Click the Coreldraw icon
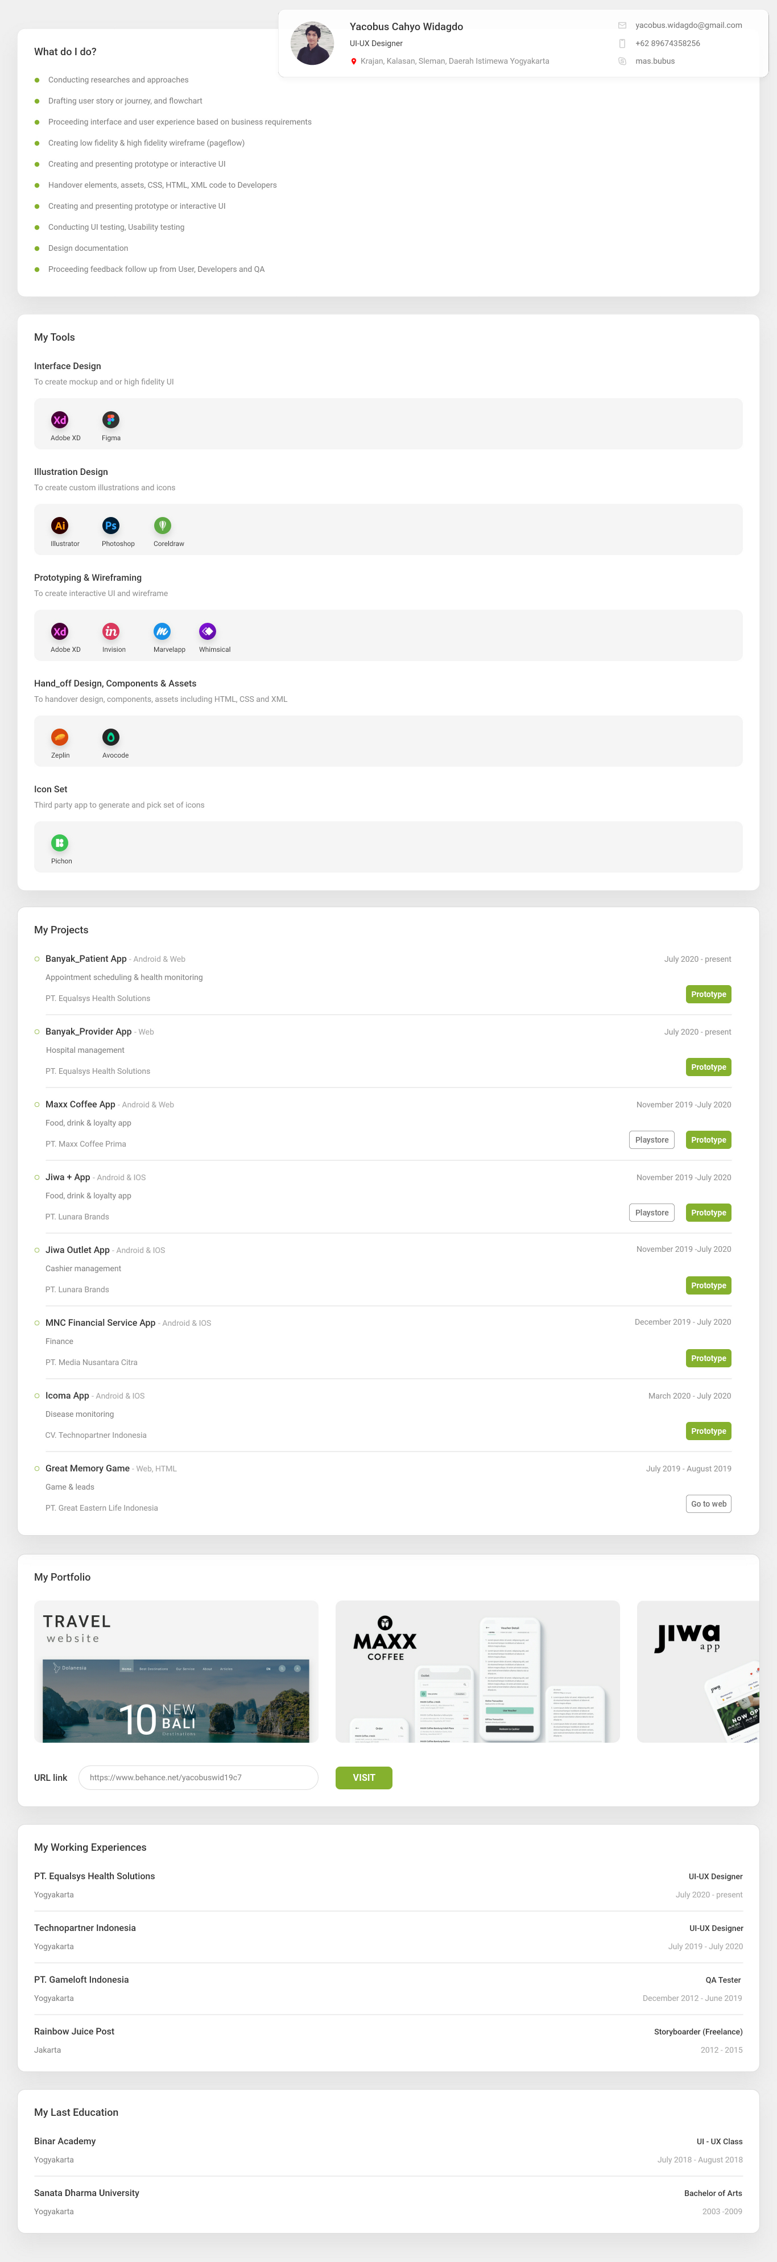 tap(163, 526)
